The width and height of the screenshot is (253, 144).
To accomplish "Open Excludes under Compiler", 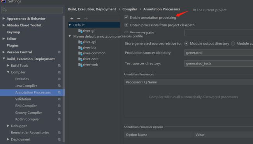I will tap(22, 79).
